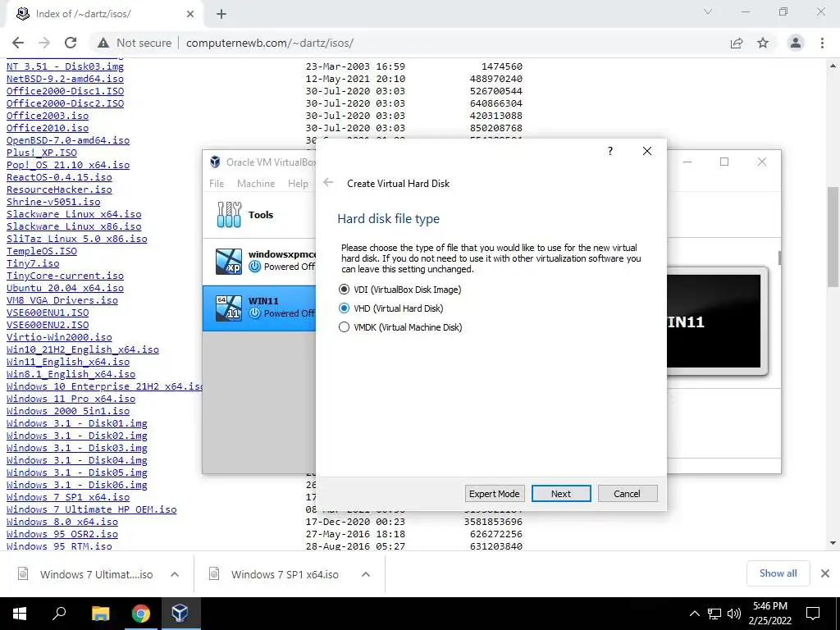The height and width of the screenshot is (630, 840).
Task: Bookmark this page with star icon
Action: pyautogui.click(x=763, y=43)
